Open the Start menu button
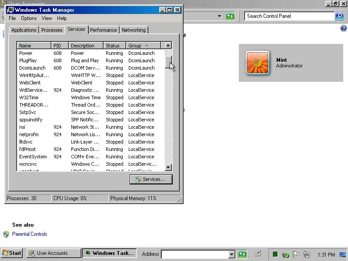Viewport: 348px width, 261px height. coord(12,253)
